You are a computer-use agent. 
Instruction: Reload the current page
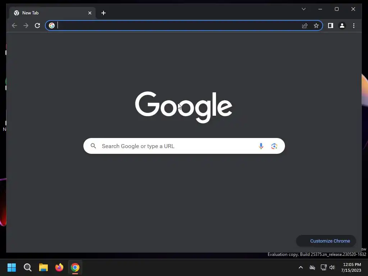(37, 26)
